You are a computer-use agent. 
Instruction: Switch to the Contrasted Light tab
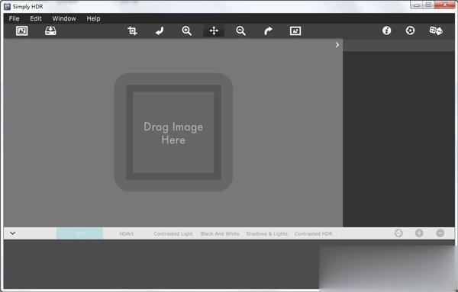tap(173, 233)
